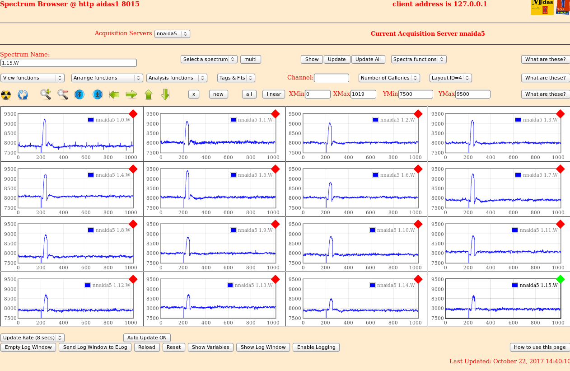Click What are these? beside Layout ID=4
The height and width of the screenshot is (371, 570).
point(545,78)
